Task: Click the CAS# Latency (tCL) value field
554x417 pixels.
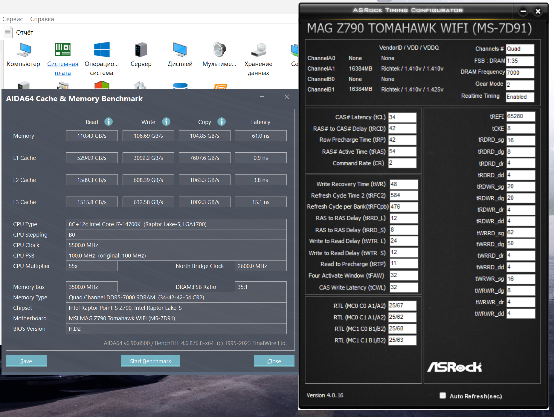Action: tap(402, 117)
